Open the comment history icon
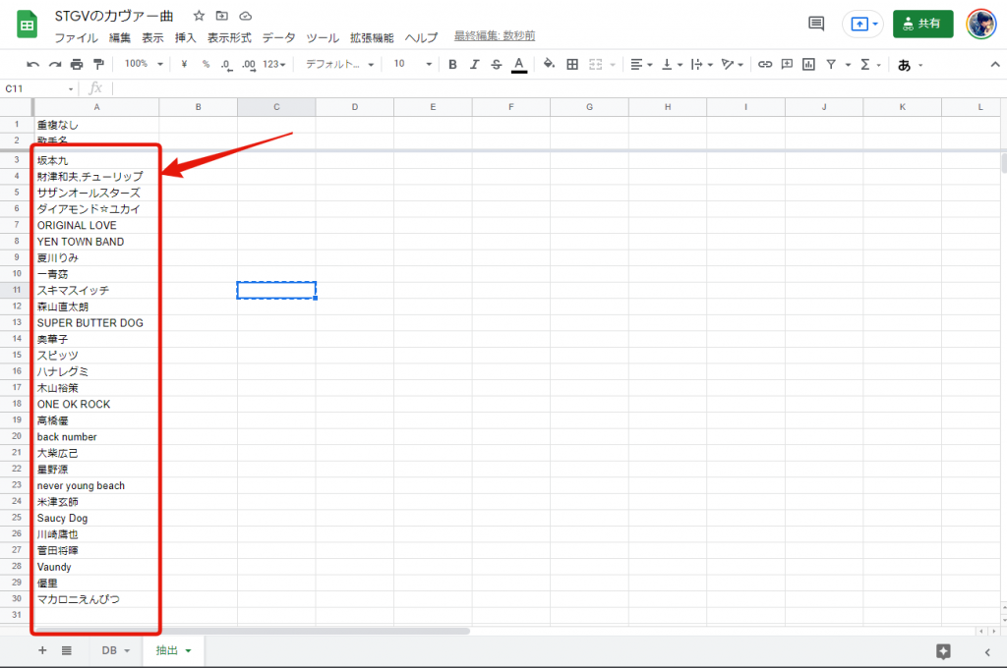Image resolution: width=1007 pixels, height=668 pixels. (x=815, y=24)
